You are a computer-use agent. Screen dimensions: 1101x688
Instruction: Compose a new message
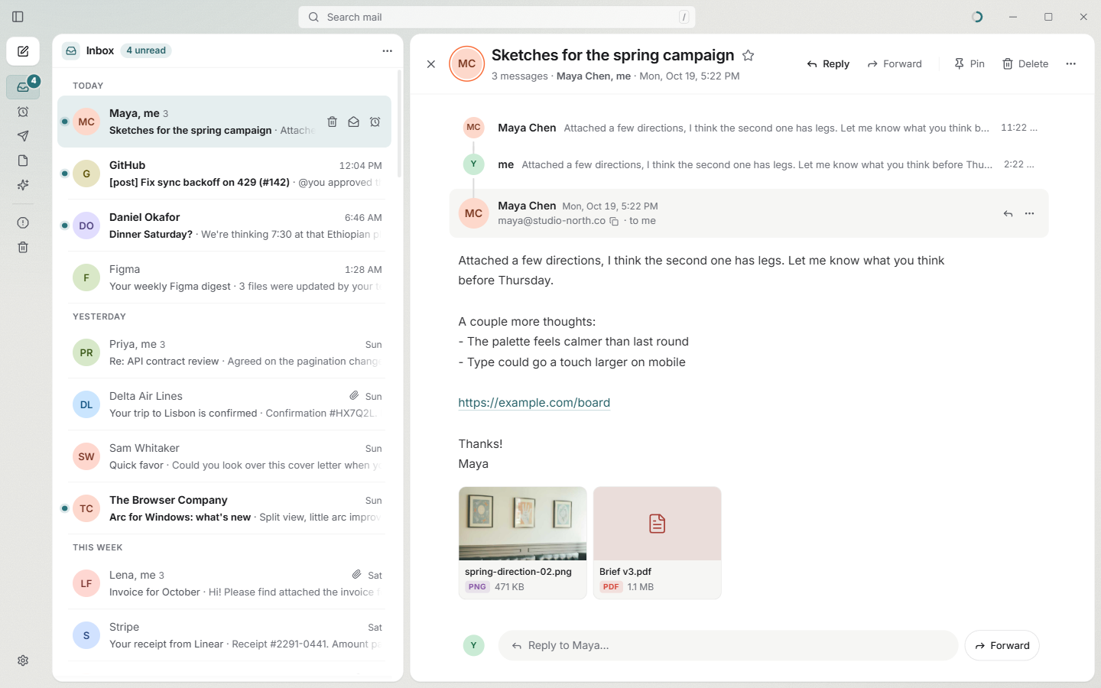tap(23, 52)
